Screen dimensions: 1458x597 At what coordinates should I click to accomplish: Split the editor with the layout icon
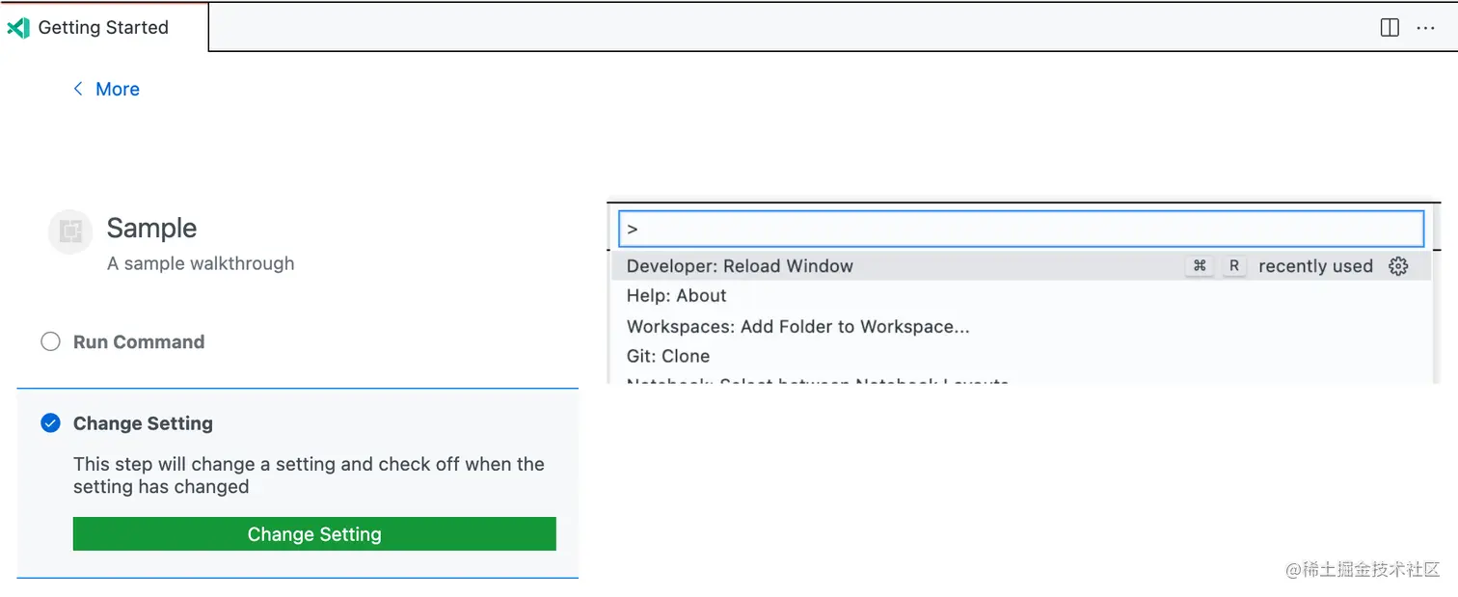[x=1390, y=28]
